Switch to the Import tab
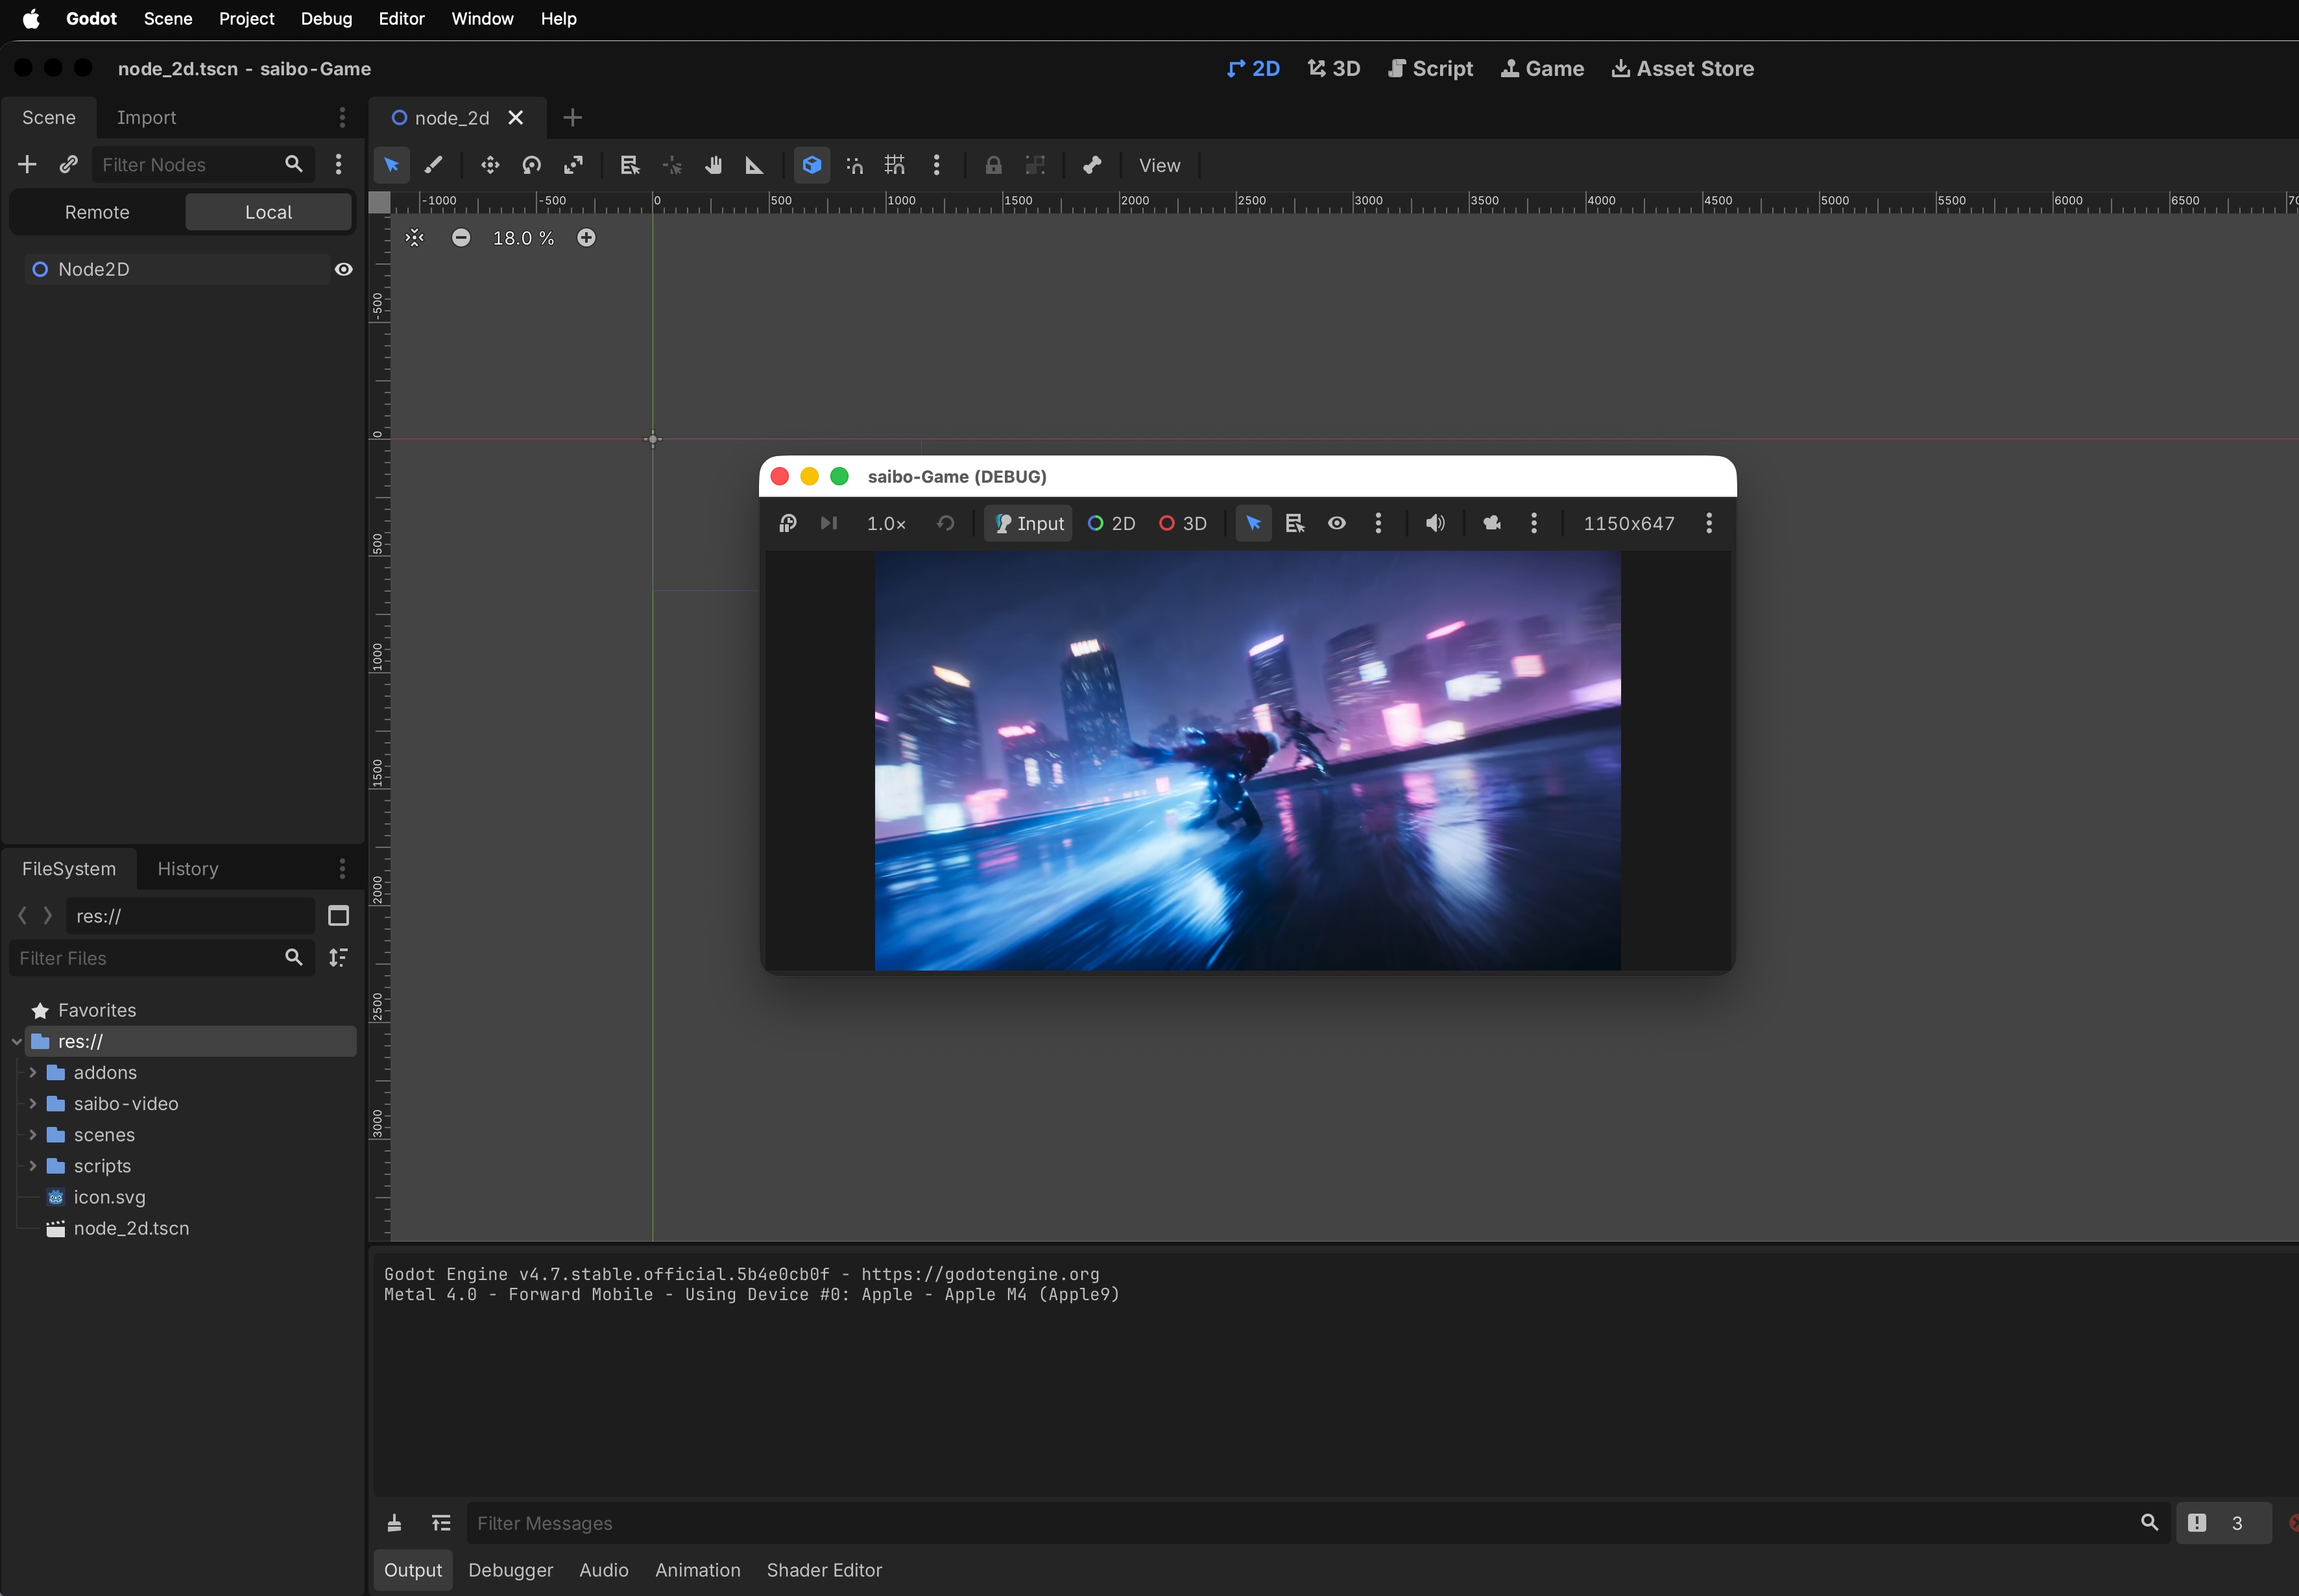2299x1596 pixels. click(146, 117)
